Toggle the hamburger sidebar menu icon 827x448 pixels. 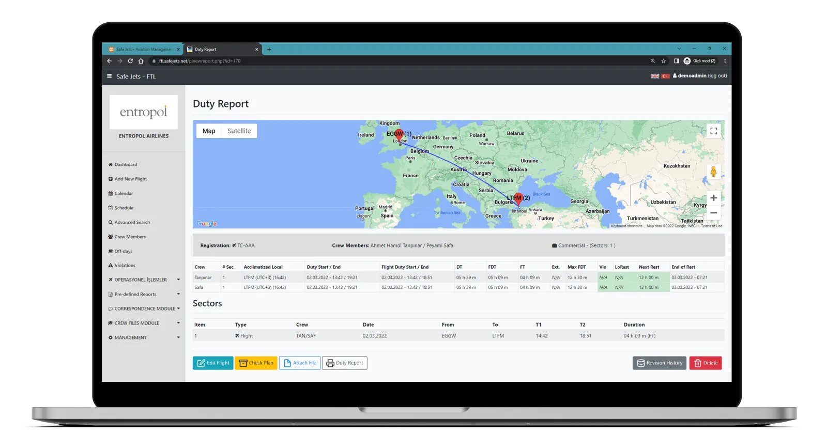[x=109, y=76]
